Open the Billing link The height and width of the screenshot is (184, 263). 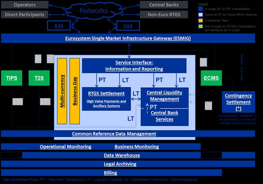(110, 173)
